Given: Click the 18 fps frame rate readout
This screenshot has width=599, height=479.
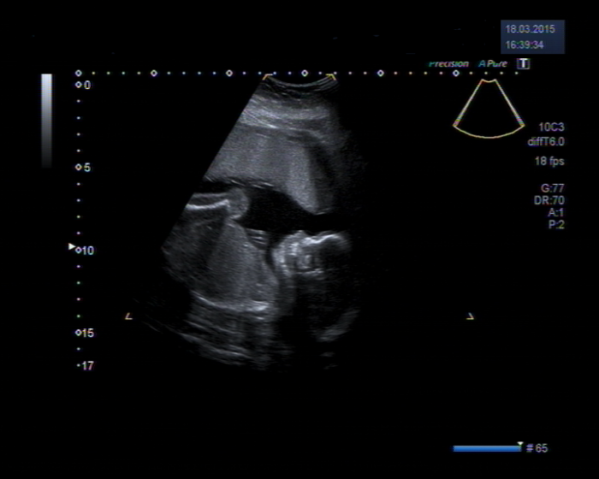Looking at the screenshot, I should 549,161.
